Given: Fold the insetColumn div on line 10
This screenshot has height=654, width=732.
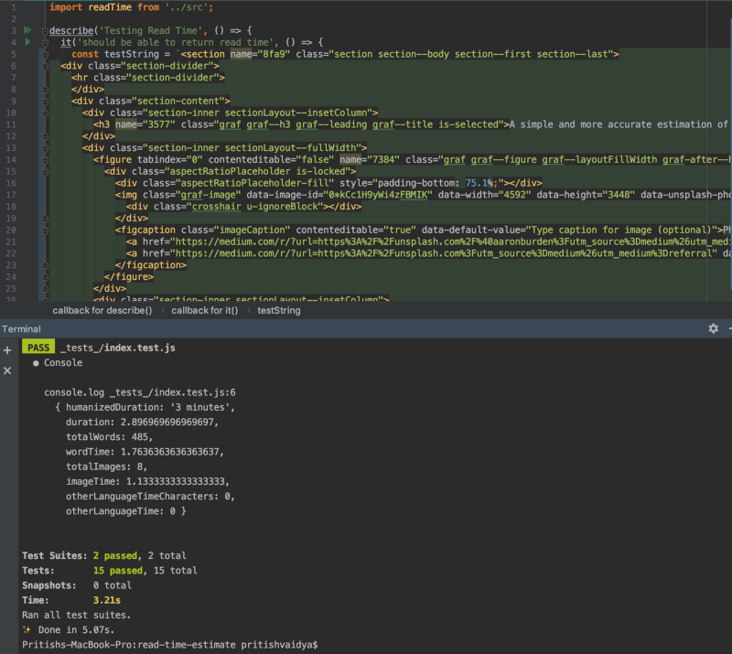Looking at the screenshot, I should point(45,113).
